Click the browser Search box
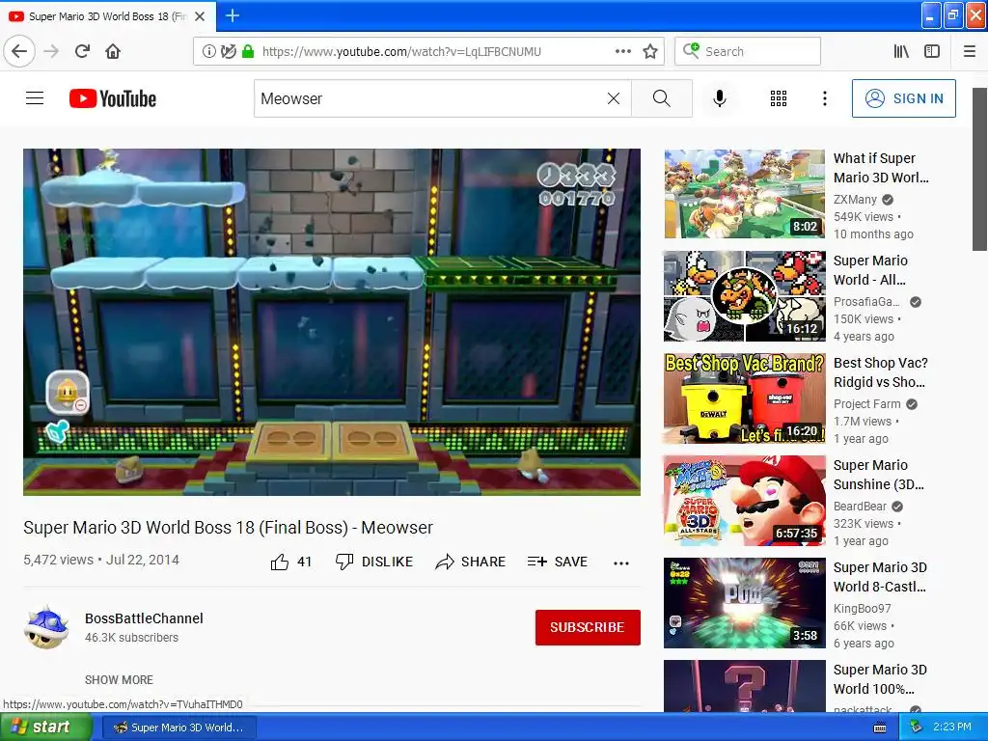This screenshot has width=988, height=741. click(748, 52)
